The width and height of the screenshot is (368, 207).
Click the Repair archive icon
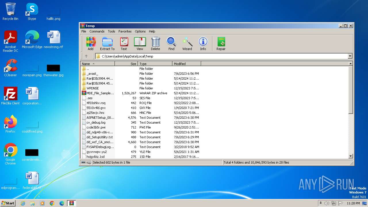tap(221, 44)
